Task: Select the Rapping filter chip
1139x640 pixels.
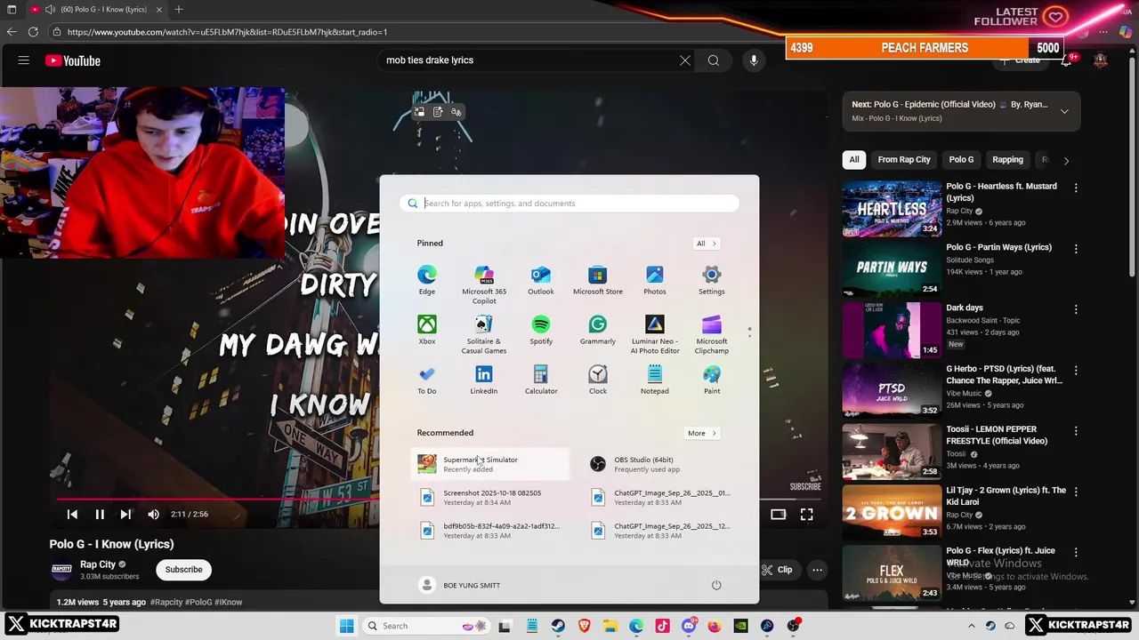Action: (x=1007, y=160)
